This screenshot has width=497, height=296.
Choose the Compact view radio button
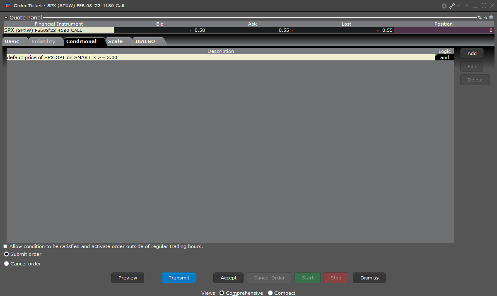[x=270, y=293]
